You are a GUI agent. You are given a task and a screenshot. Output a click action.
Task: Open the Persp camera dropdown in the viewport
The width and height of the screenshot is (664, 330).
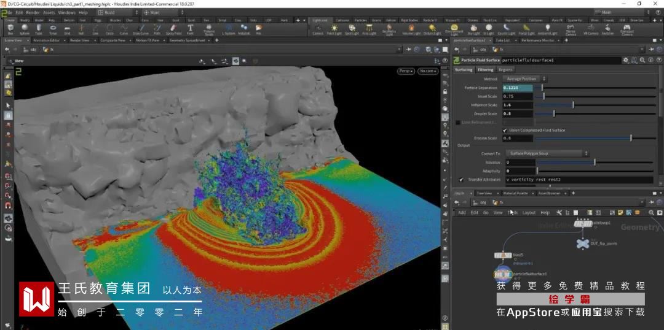tap(406, 71)
